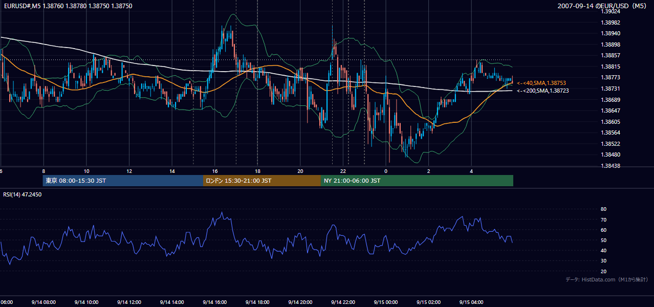Screen dimensions: 654x307
Task: Click price axis value 1.38480
Action: point(611,155)
